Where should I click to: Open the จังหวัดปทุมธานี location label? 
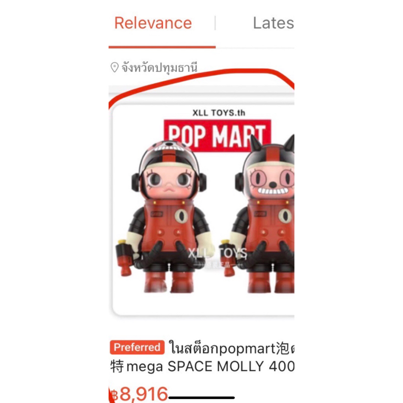pyautogui.click(x=159, y=68)
